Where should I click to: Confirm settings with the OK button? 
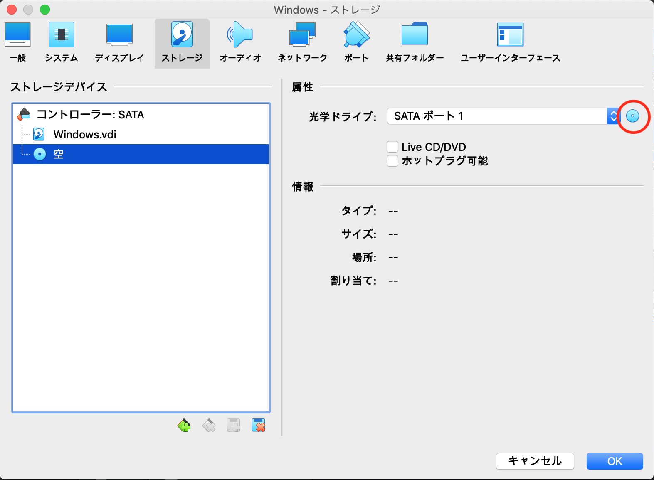615,461
